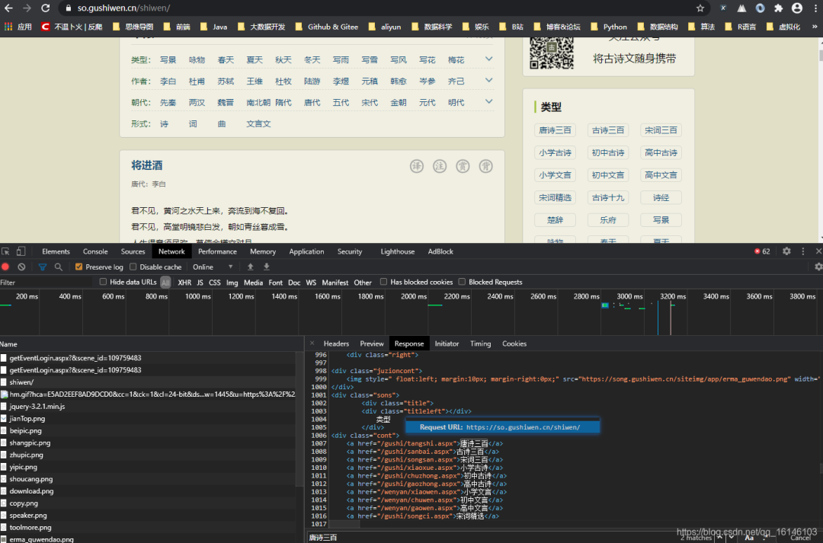Select the shiwen/ request row
Screen dimensions: 823x543
click(x=148, y=382)
